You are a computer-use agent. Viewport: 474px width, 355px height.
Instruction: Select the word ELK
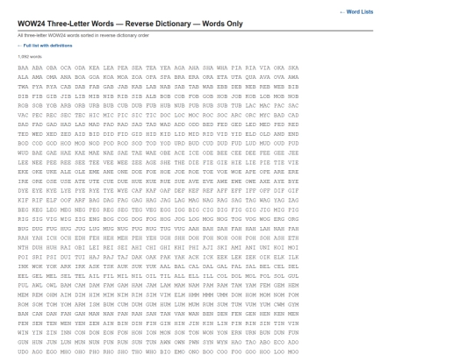coord(279,258)
